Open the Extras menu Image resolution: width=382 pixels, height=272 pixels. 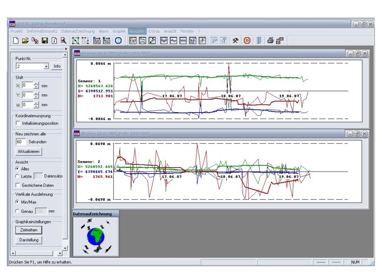pyautogui.click(x=154, y=31)
